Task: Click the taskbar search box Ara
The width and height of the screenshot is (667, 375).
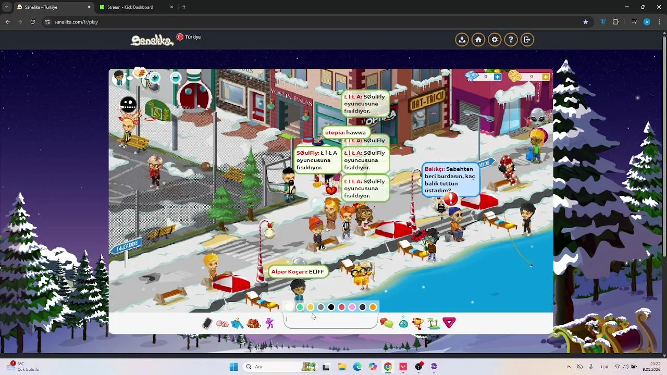Action: pos(279,367)
